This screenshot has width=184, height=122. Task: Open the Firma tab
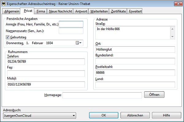pyautogui.click(x=40, y=11)
